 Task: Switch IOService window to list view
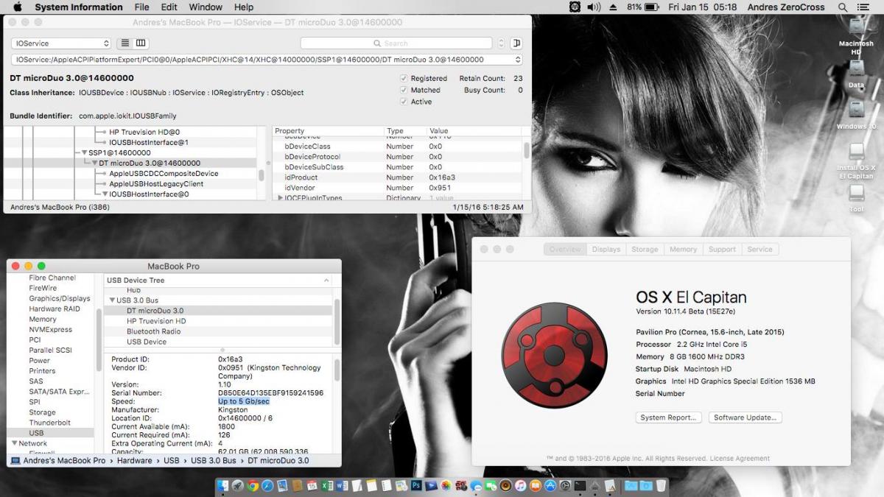125,43
